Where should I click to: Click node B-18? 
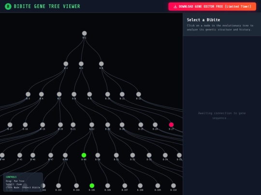(25, 125)
